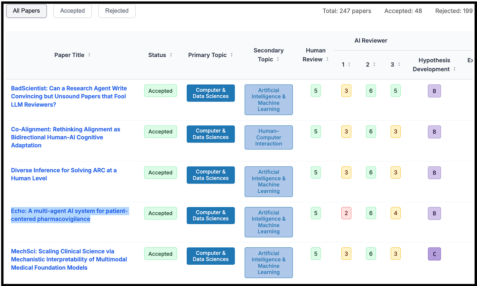Click Co-Alignment's Computer & Data Sciences badge
Viewport: 477px width, 286px height.
[x=211, y=134]
